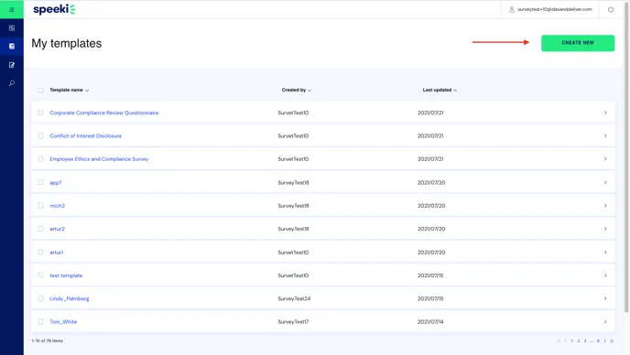This screenshot has height=355, width=630.
Task: Click the CREATE NEW button
Action: tap(578, 43)
